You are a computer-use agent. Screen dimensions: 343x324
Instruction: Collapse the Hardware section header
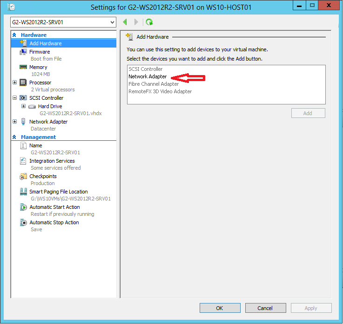click(x=14, y=35)
